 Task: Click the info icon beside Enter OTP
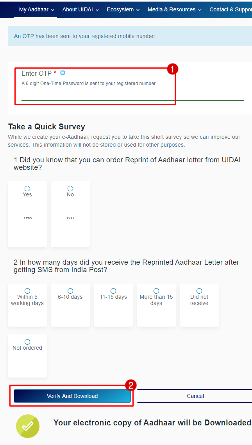(x=63, y=73)
